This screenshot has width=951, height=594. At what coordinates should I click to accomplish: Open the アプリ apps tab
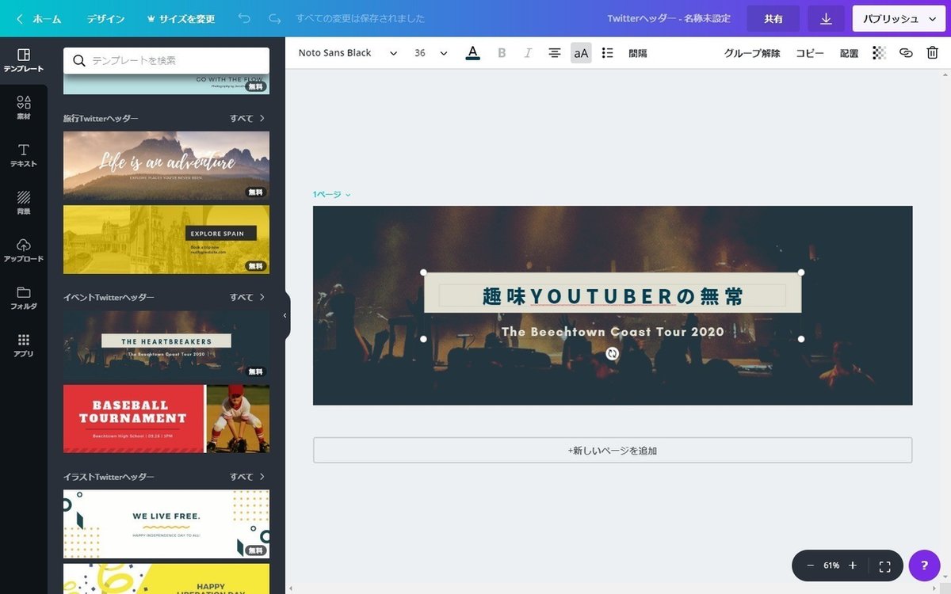tap(24, 346)
